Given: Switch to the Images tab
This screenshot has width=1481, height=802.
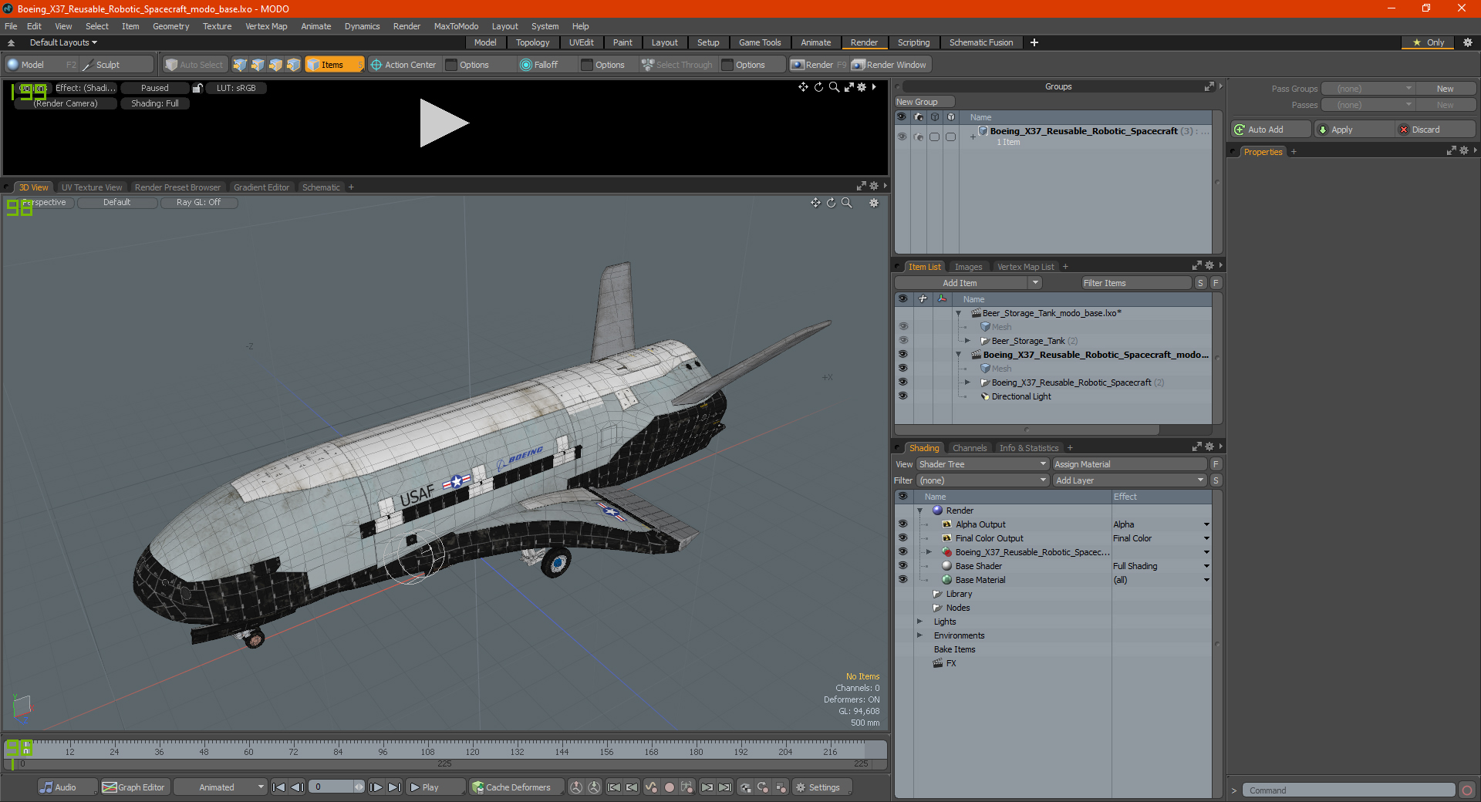Looking at the screenshot, I should [x=968, y=267].
